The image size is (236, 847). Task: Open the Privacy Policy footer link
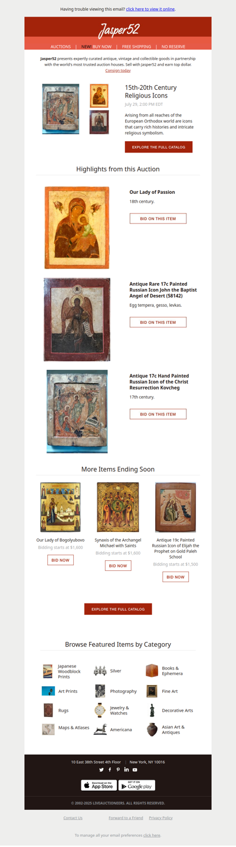160,818
